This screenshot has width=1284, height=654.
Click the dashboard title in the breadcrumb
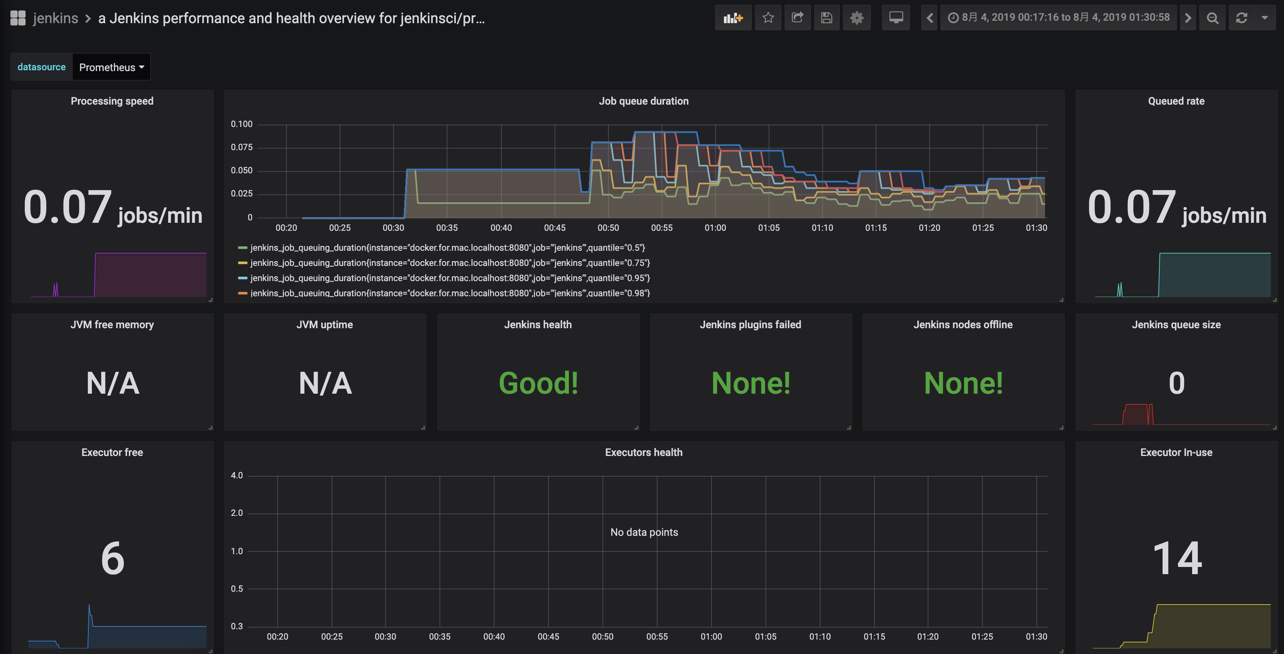(291, 18)
